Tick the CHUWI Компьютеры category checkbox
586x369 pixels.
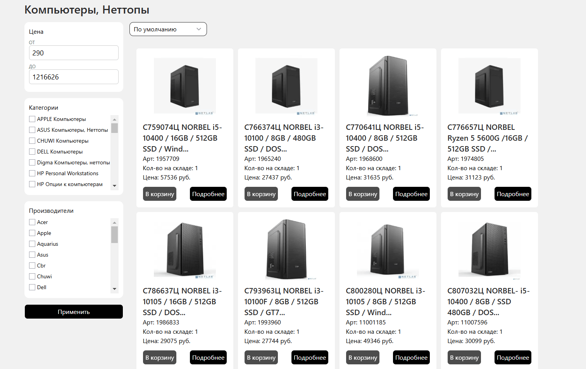point(32,141)
